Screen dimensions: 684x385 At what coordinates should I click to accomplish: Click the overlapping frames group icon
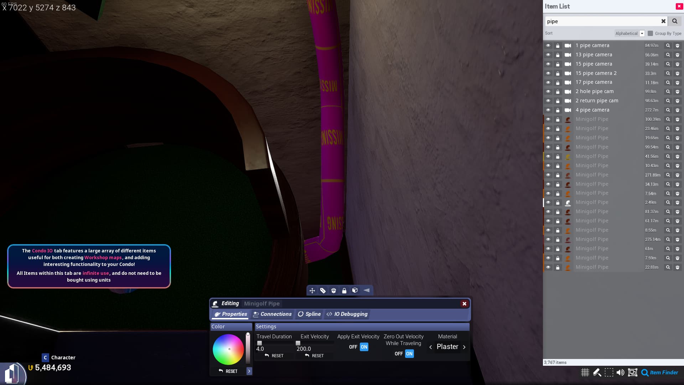(x=633, y=373)
